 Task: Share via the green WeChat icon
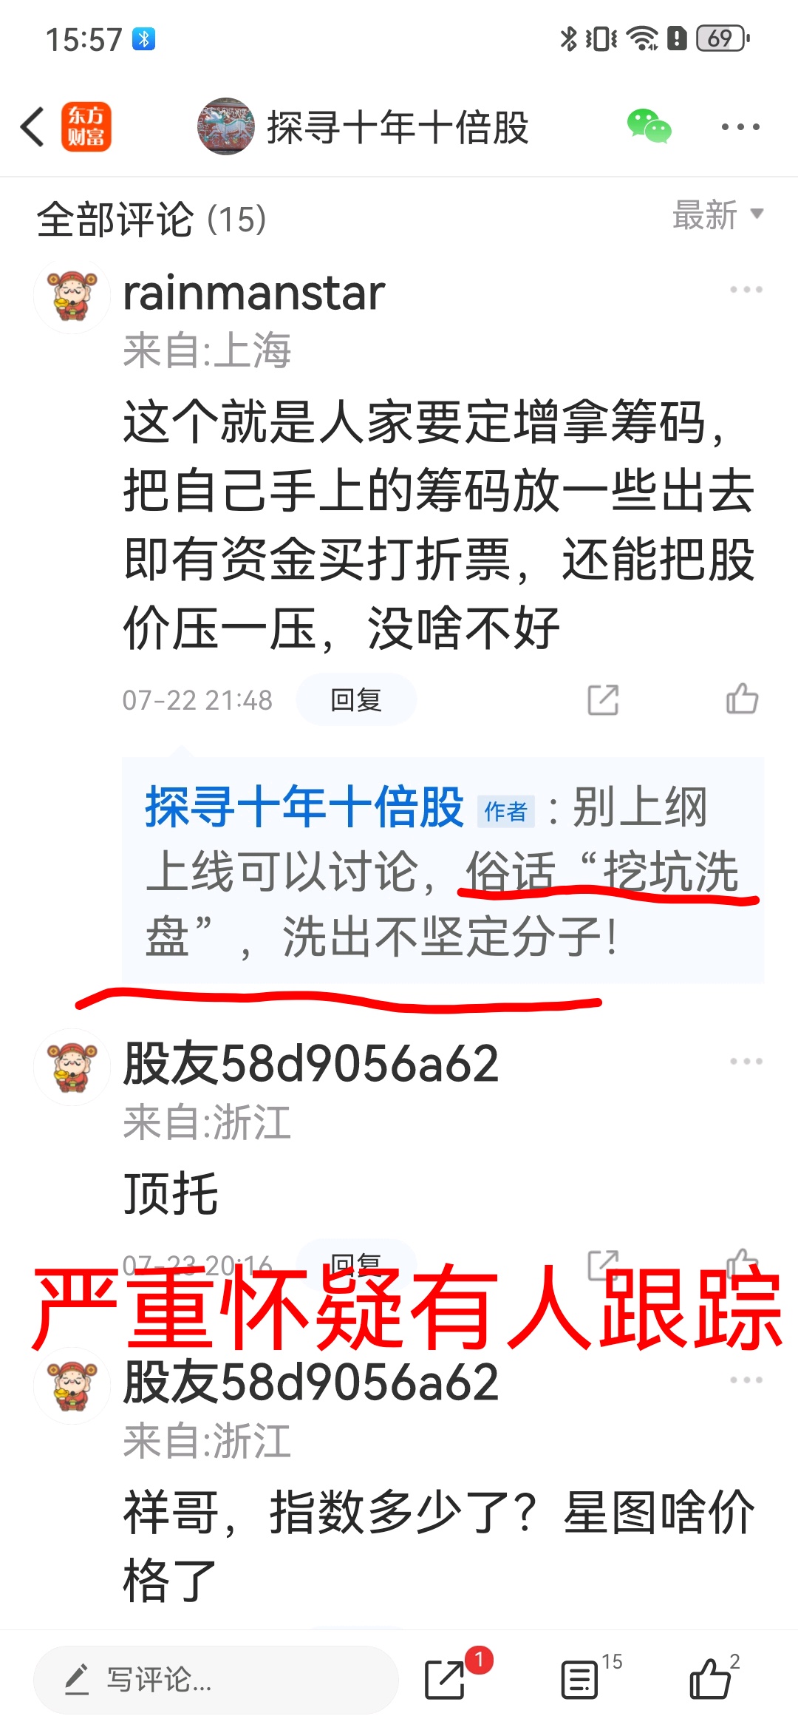pyautogui.click(x=649, y=126)
